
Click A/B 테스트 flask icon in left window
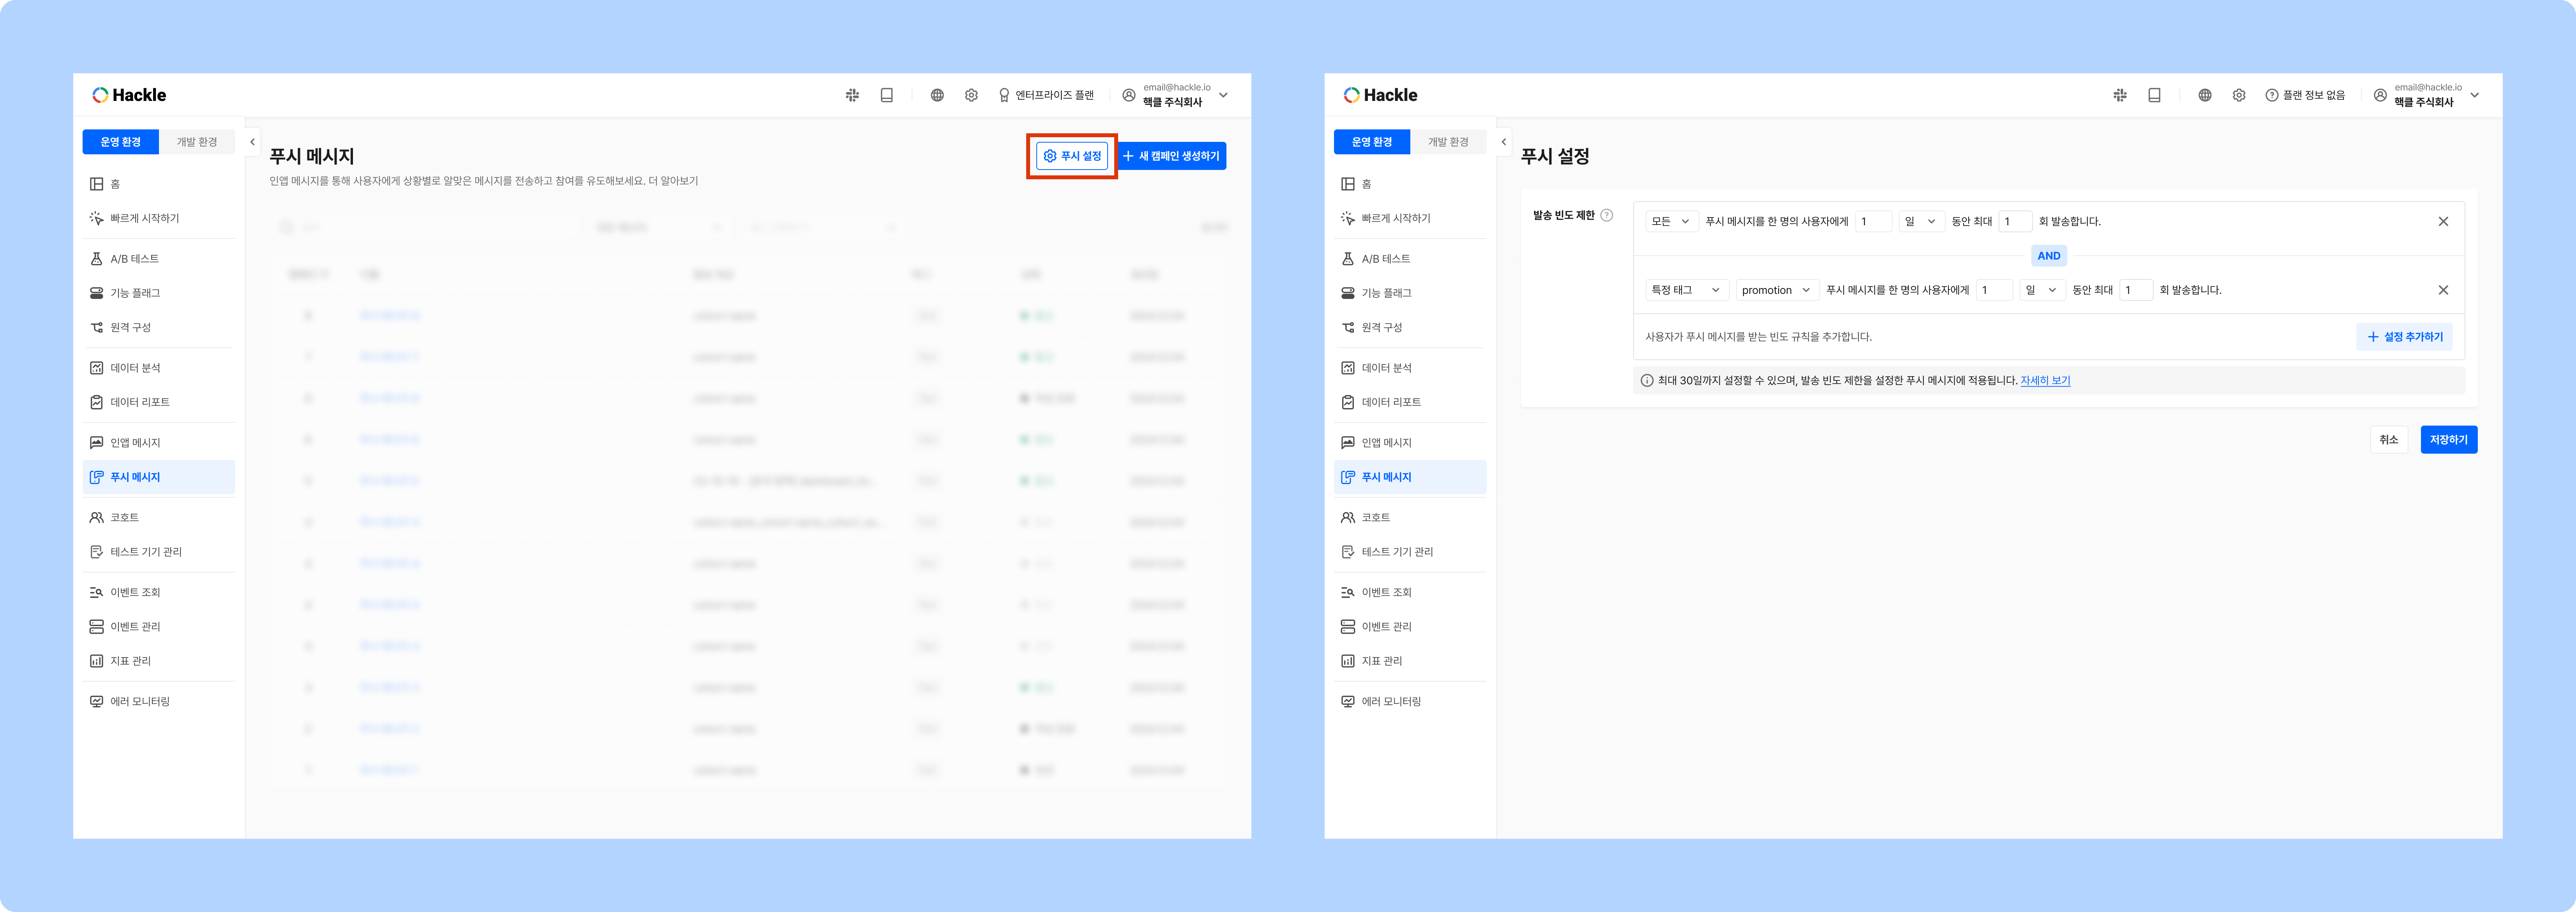click(97, 259)
